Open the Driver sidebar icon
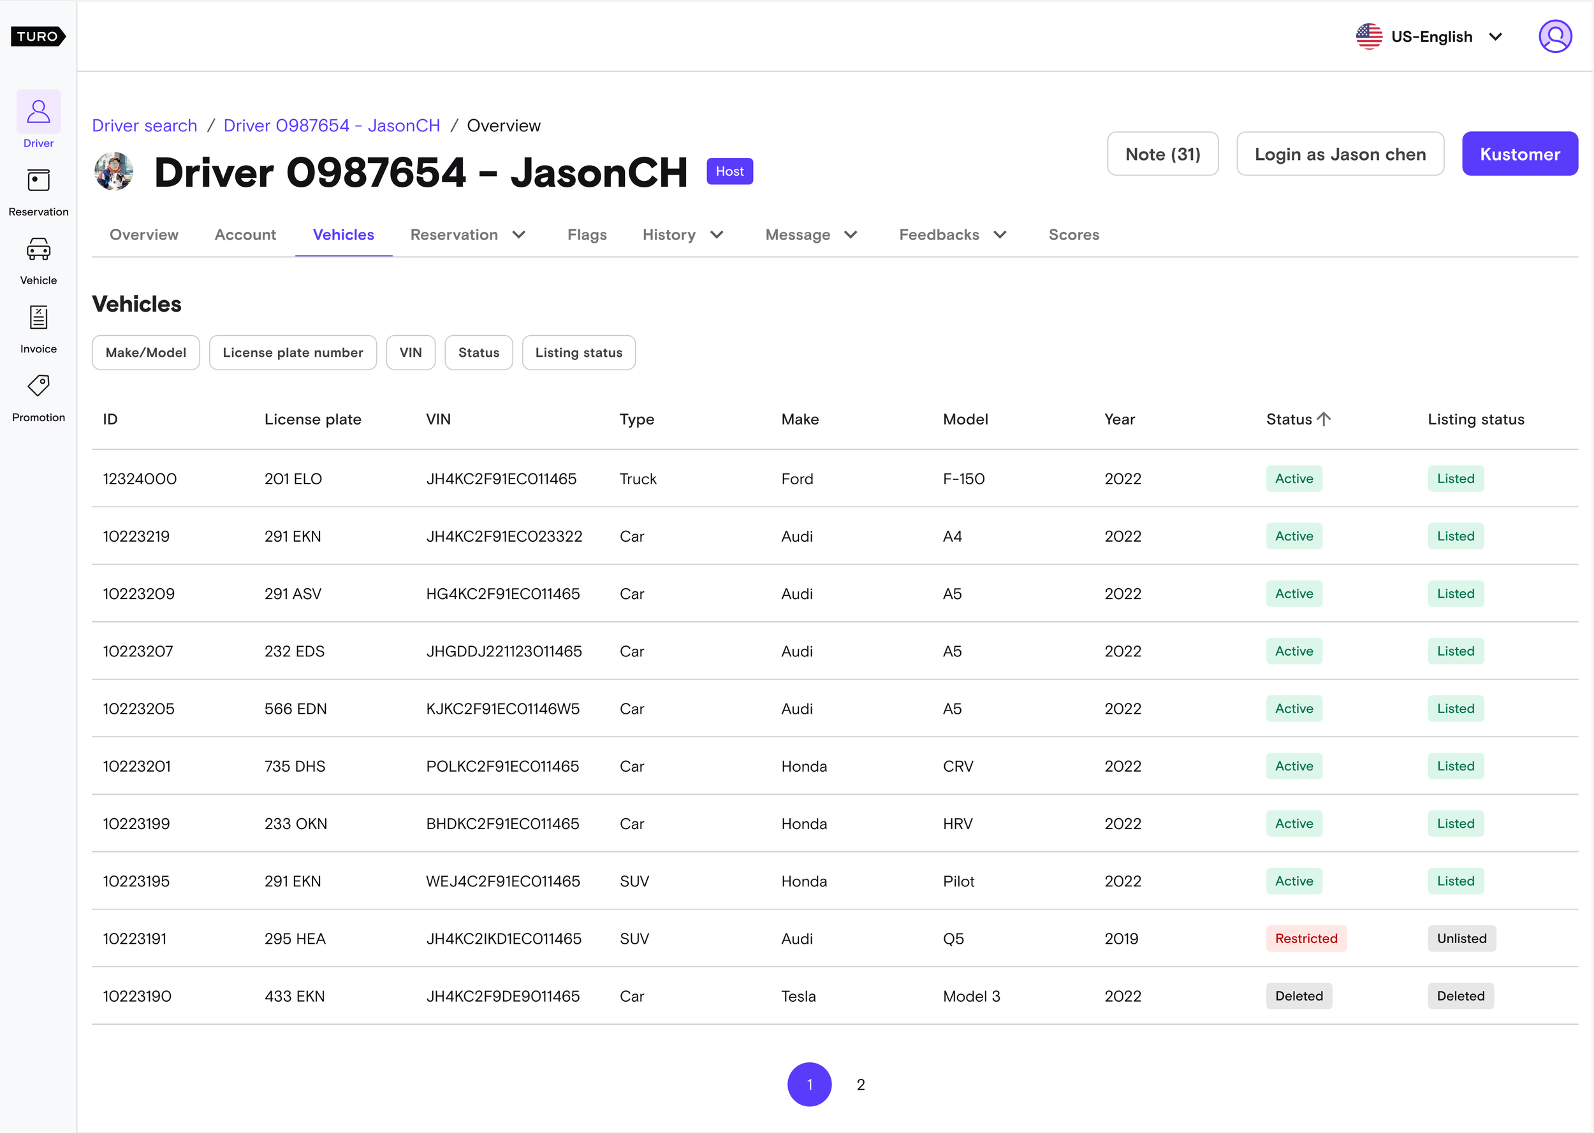This screenshot has height=1133, width=1594. pyautogui.click(x=38, y=112)
